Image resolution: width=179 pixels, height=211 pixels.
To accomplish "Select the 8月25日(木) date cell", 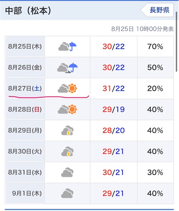I will point(25,47).
